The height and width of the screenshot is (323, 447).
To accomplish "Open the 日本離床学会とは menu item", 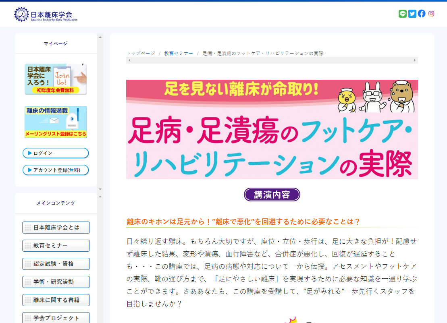I will (56, 228).
